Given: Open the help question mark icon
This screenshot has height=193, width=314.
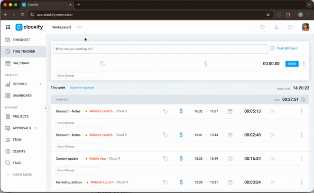Looking at the screenshot, I should pos(290,27).
